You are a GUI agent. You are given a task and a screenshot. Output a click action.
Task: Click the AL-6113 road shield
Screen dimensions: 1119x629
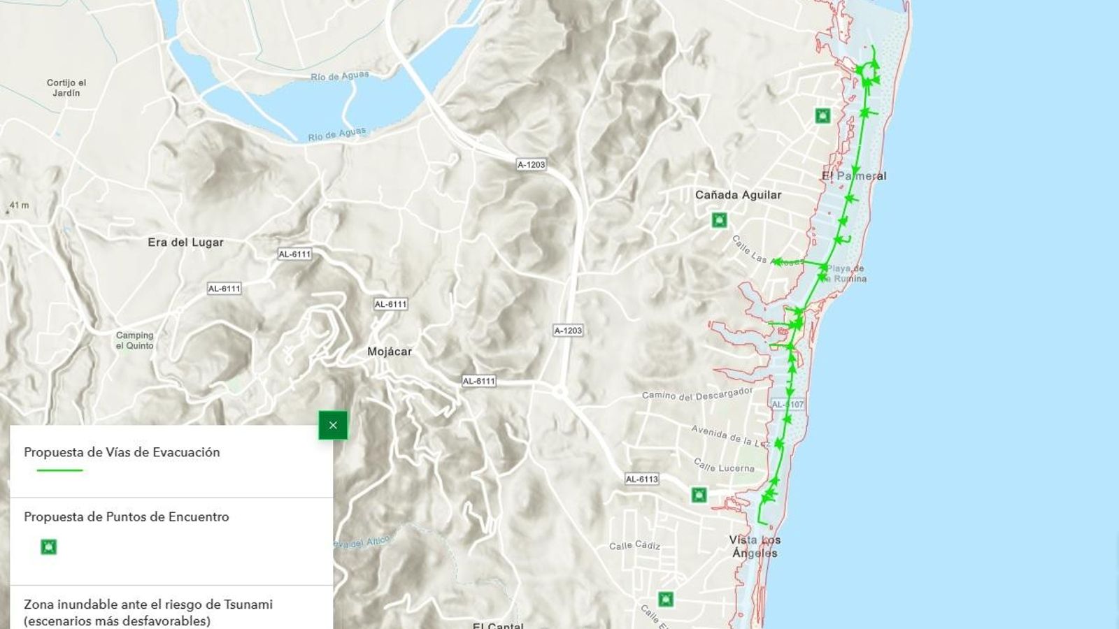point(641,479)
